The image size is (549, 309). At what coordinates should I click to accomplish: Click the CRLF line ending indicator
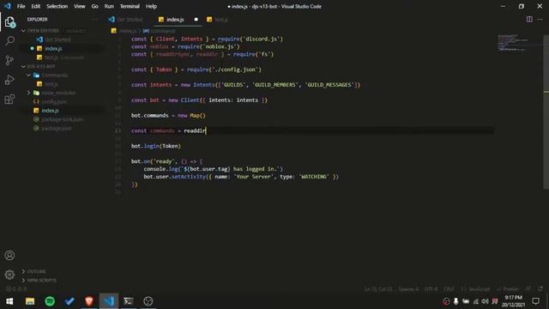click(449, 289)
